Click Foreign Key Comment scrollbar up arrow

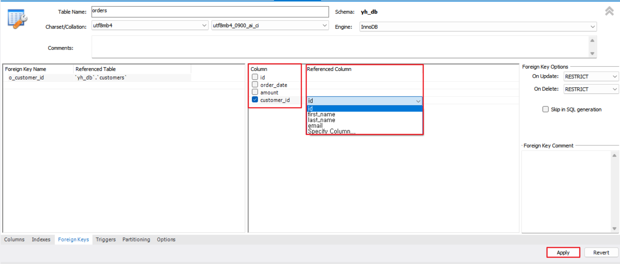coord(614,155)
